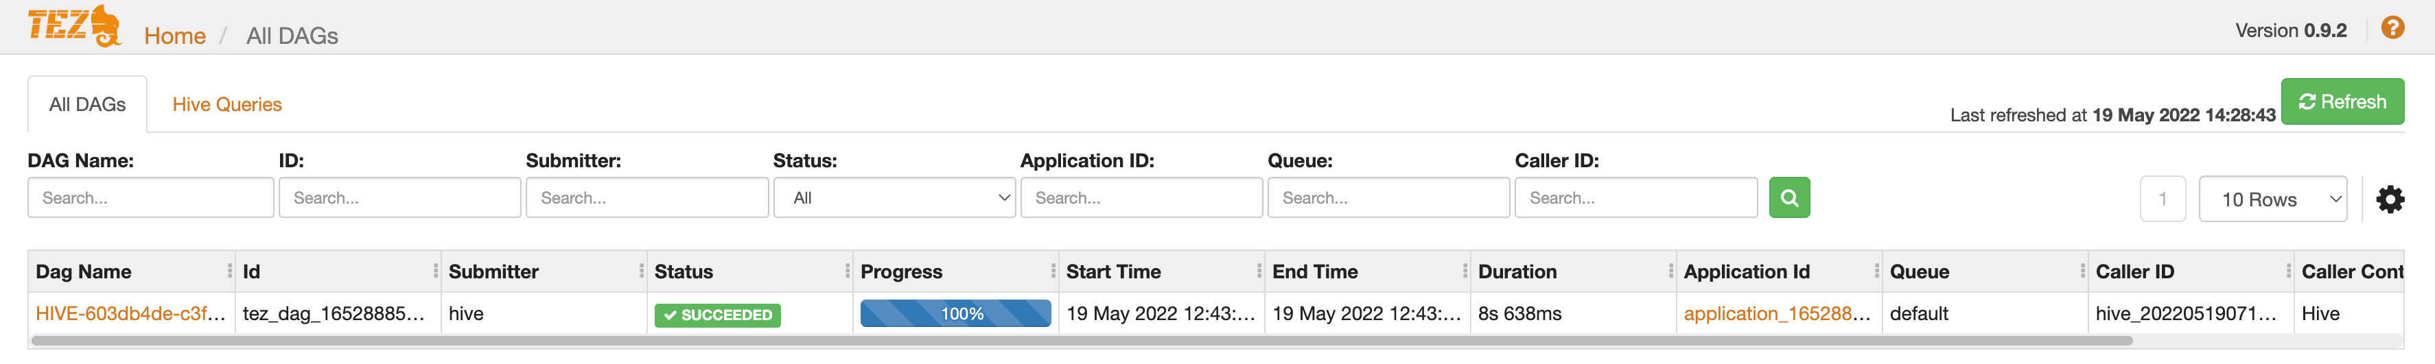Click the Status column resize handle
Screen dimensions: 2435x364
coord(847,271)
